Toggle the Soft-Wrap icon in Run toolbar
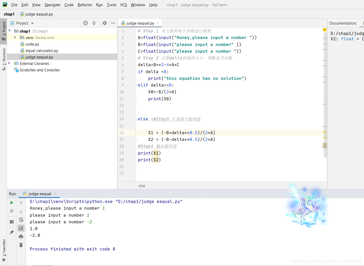This screenshot has width=364, height=266. pyautogui.click(x=21, y=220)
